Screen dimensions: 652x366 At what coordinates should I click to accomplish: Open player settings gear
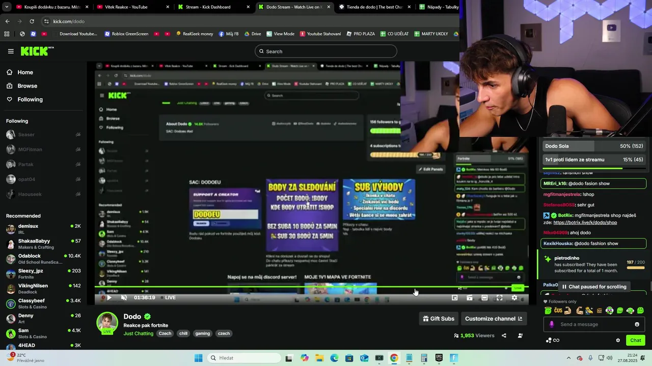pyautogui.click(x=514, y=298)
